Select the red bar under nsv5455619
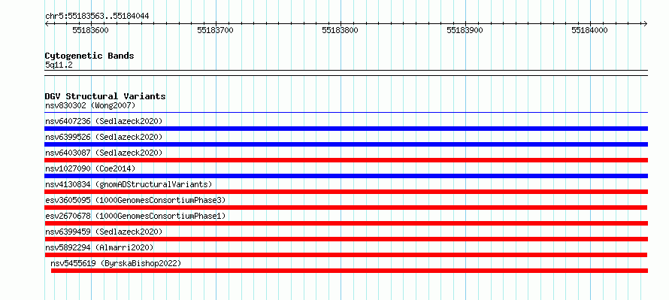This screenshot has height=300, width=669. (350, 271)
